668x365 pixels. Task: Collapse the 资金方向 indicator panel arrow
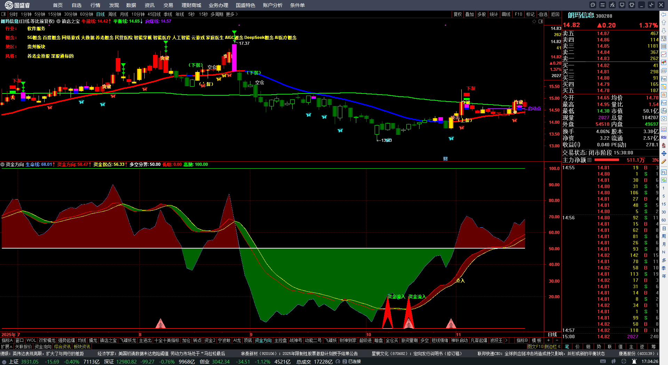click(2, 164)
